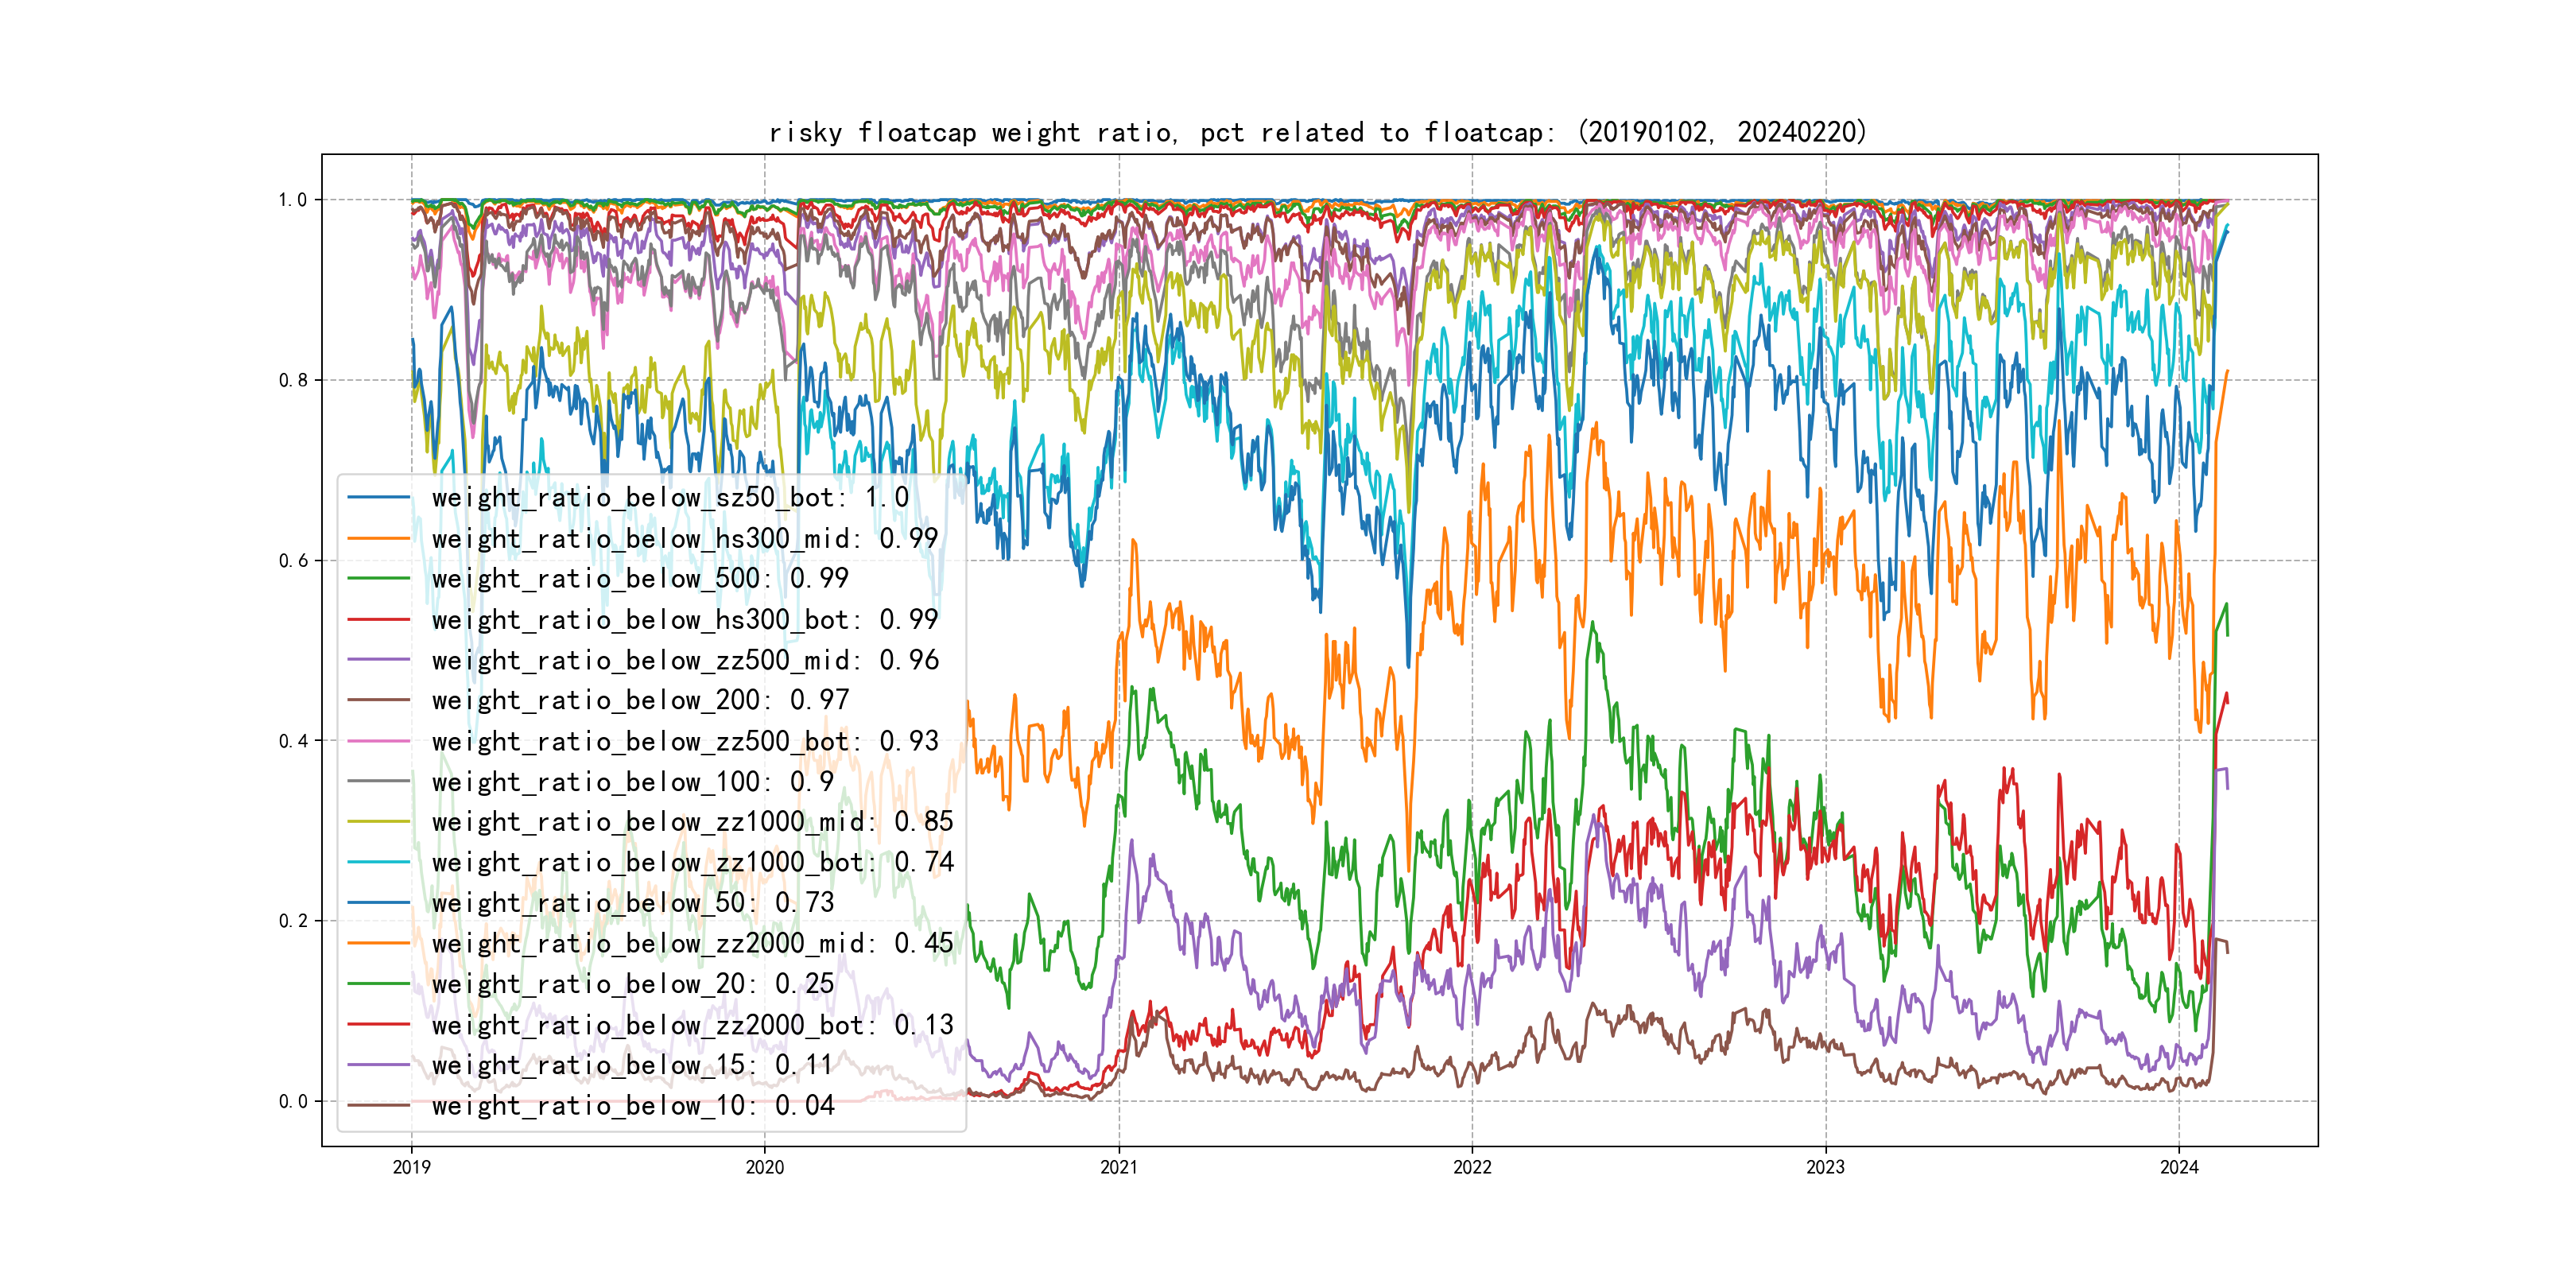Screen dimensions: 2576x1288
Task: Select legend label weight_ratio_below_50
Action: click(x=632, y=903)
